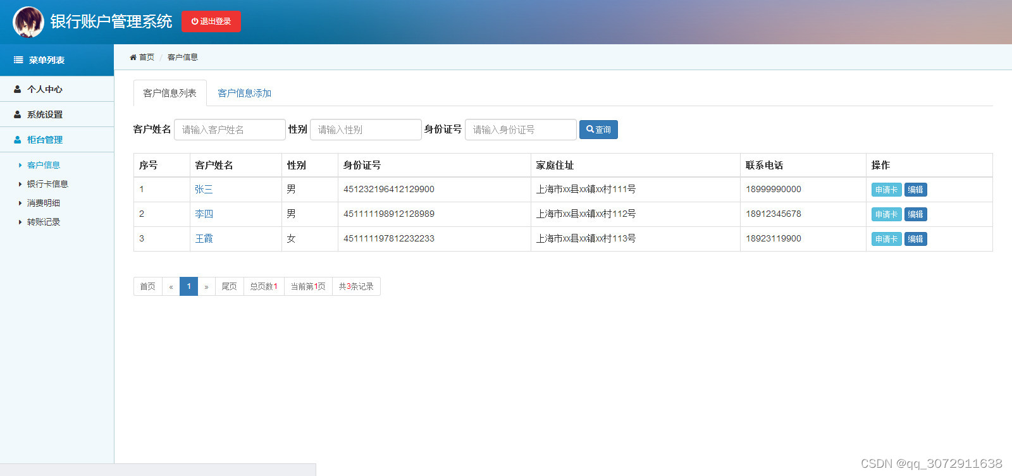Click 编辑 for 张三
Screen dimensions: 1012x476
pos(915,190)
